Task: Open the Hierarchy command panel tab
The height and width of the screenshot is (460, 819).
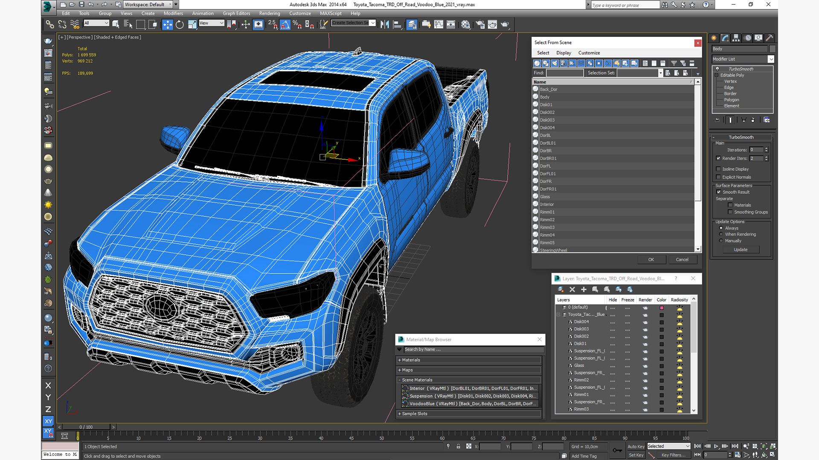Action: pos(736,38)
